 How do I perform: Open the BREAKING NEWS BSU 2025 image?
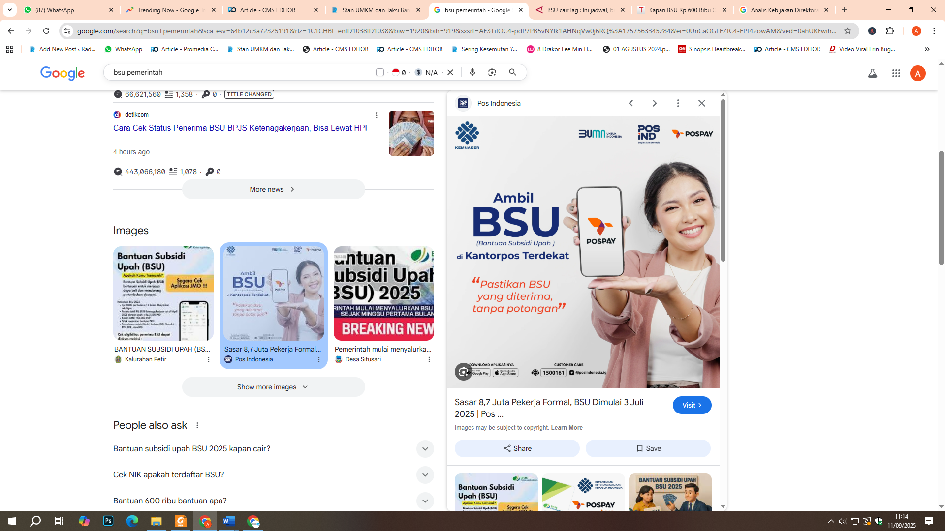coord(384,294)
